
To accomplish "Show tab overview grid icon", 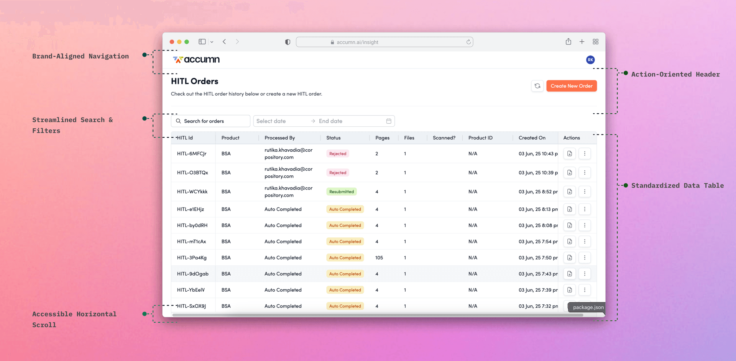I will 595,42.
